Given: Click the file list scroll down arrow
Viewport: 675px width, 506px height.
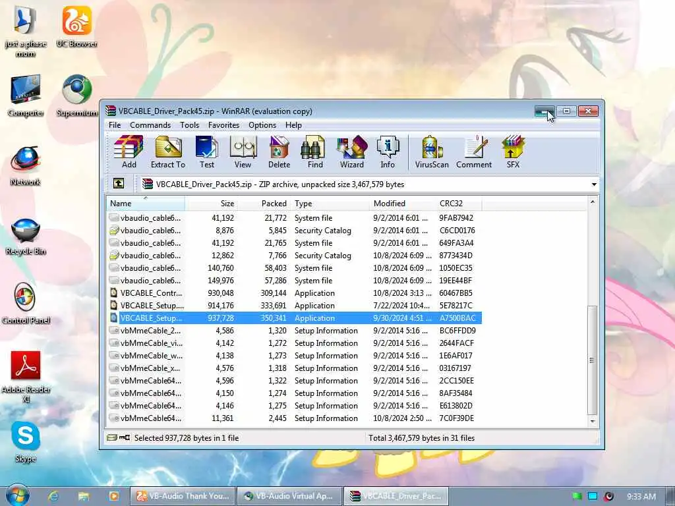Looking at the screenshot, I should [593, 421].
